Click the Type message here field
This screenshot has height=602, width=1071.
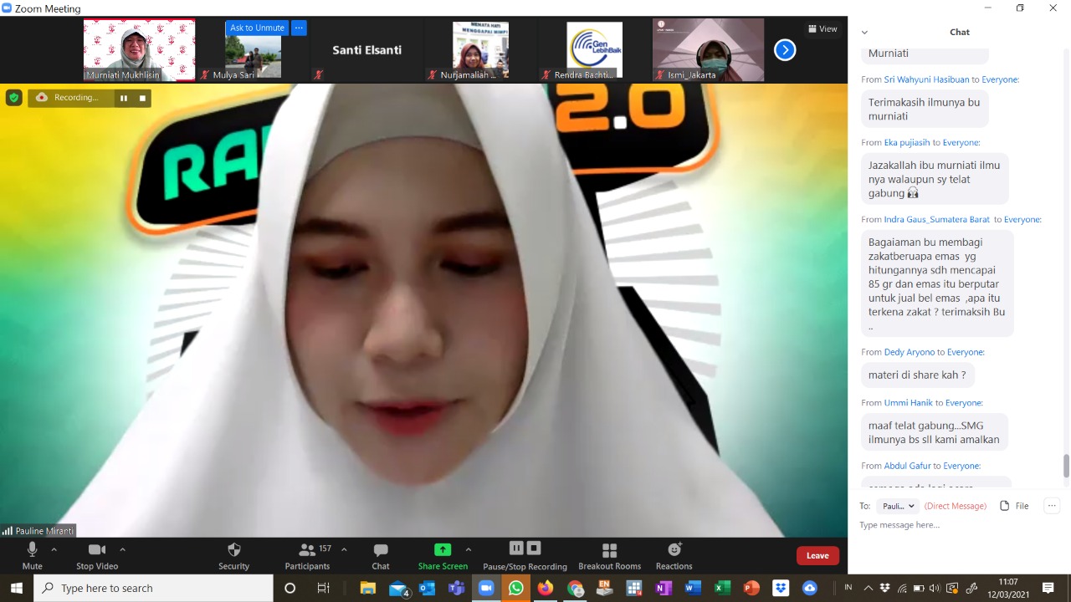[954, 525]
